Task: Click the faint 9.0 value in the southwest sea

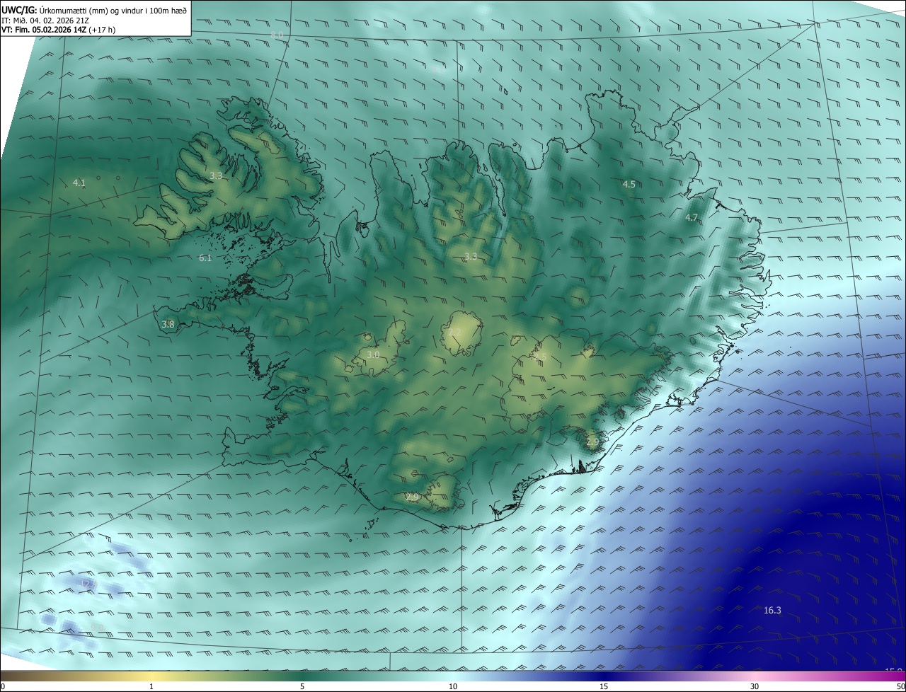Action: click(98, 628)
